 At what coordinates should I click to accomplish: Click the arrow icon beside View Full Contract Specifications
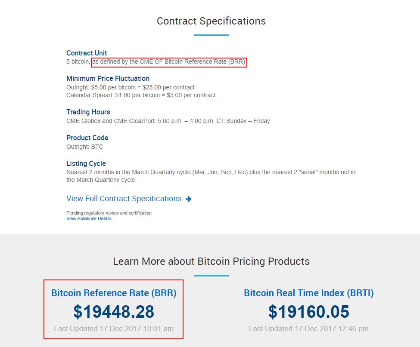tap(188, 199)
